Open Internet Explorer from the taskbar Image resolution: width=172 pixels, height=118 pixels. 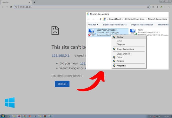pos(9,116)
